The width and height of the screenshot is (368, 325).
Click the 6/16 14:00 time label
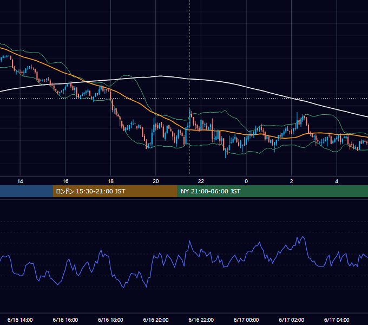click(20, 320)
